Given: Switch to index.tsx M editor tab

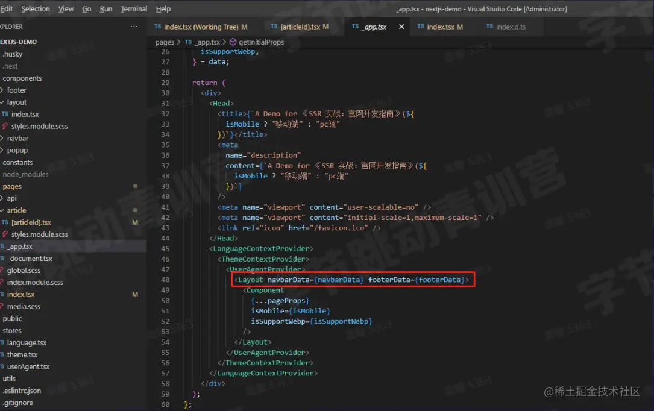Looking at the screenshot, I should pos(445,27).
